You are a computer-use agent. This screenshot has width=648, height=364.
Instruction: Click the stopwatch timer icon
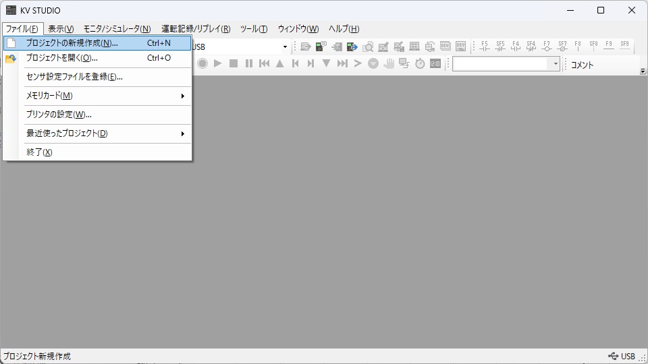click(420, 63)
